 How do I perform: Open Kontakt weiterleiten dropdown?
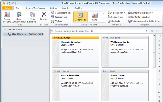[140, 13]
